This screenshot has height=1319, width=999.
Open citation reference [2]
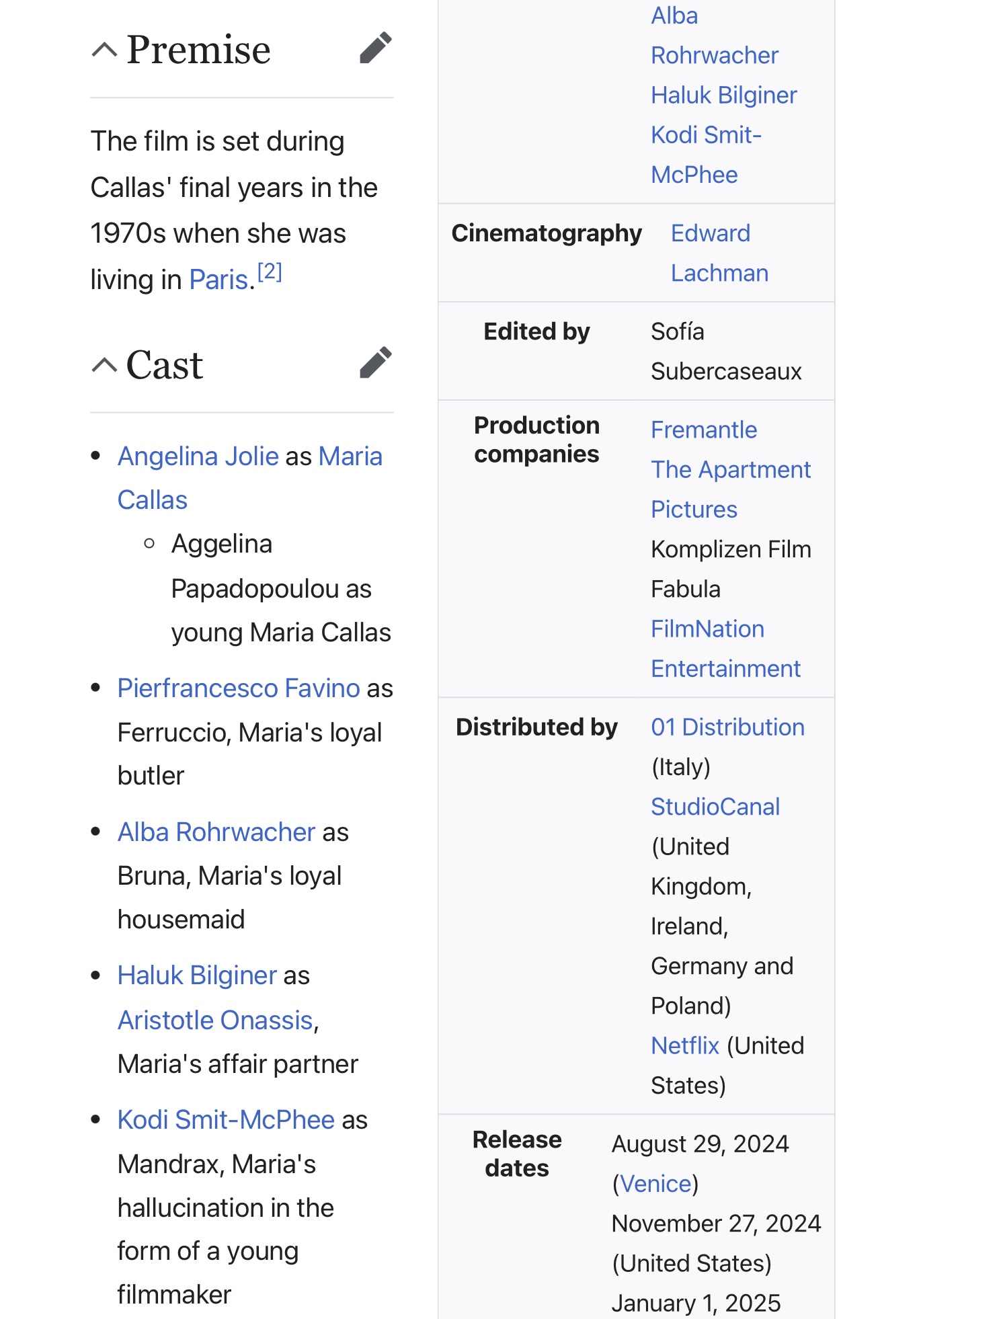(x=270, y=272)
